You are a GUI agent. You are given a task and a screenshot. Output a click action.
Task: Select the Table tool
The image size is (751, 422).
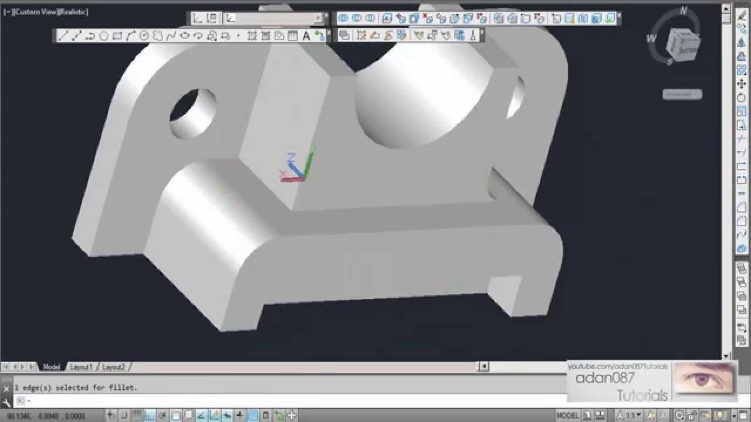click(x=293, y=36)
